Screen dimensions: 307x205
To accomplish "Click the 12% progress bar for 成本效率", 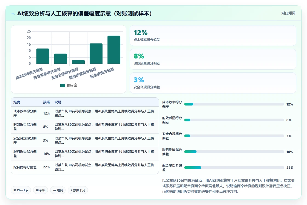I will click(x=234, y=104).
